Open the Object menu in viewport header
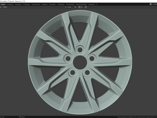157x118 pixels. click(x=5, y=7)
